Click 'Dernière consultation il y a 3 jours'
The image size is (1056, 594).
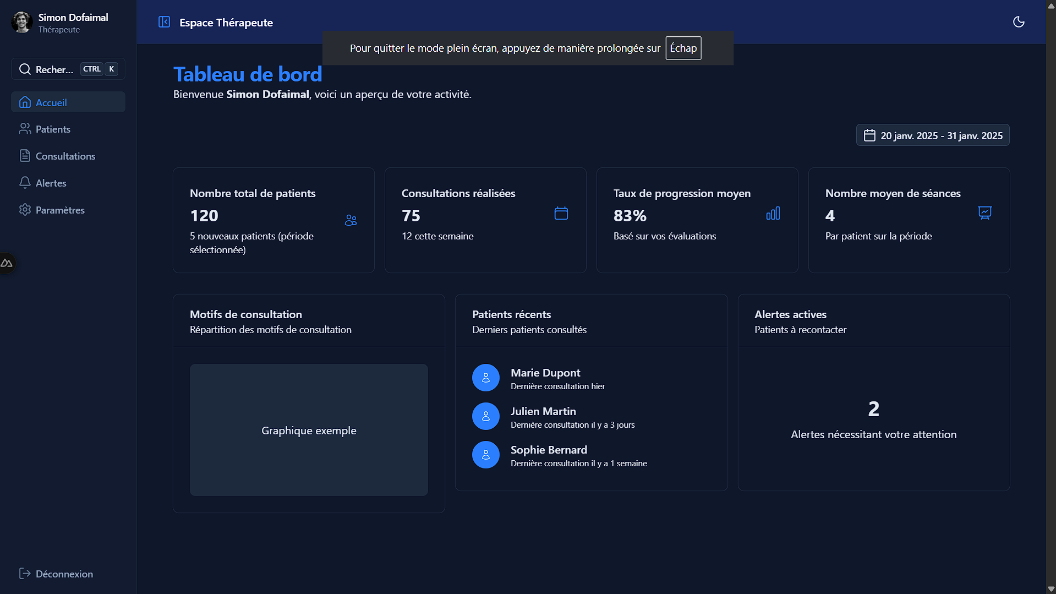[x=573, y=425]
